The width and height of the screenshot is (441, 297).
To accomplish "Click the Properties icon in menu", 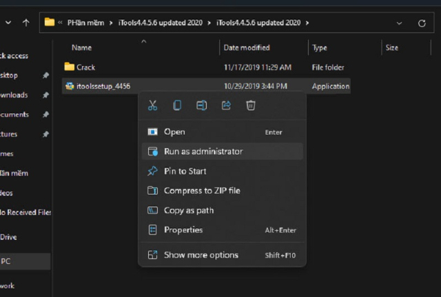I will point(152,230).
